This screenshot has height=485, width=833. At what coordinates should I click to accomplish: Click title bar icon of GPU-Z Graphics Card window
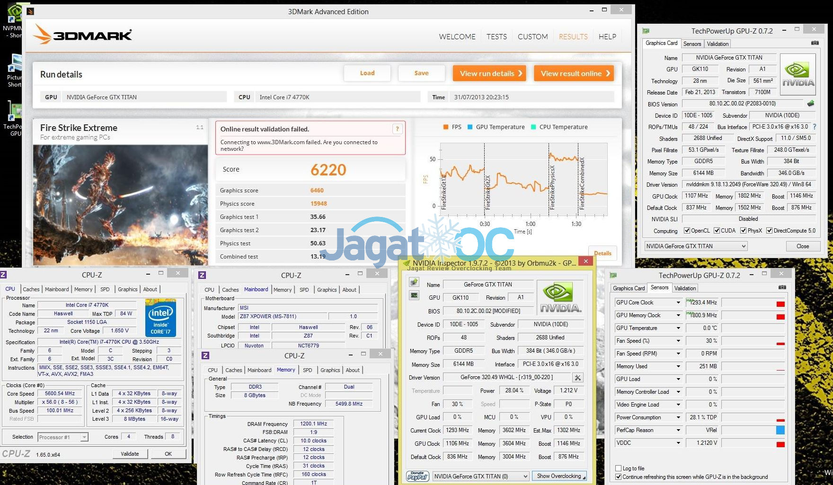pos(646,31)
